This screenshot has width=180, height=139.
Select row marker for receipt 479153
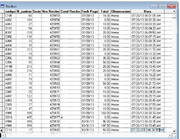(x=2, y=16)
